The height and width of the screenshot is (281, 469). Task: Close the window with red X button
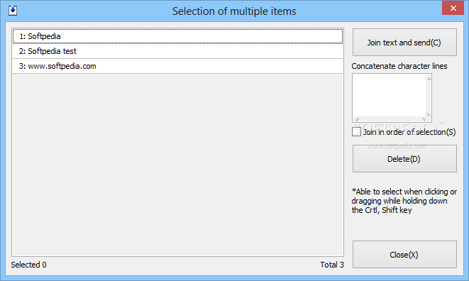453,8
